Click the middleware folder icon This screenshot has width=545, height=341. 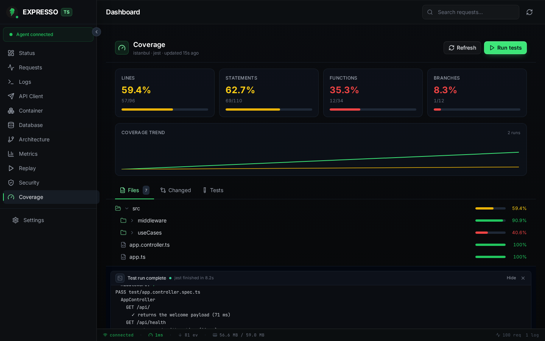(123, 221)
